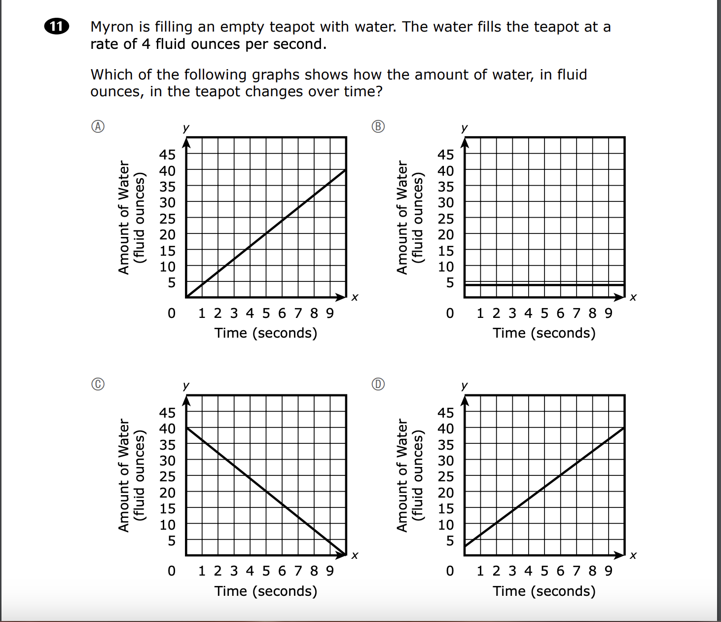Select answer choice A bubble
Screen dimensions: 721x622
(x=99, y=126)
